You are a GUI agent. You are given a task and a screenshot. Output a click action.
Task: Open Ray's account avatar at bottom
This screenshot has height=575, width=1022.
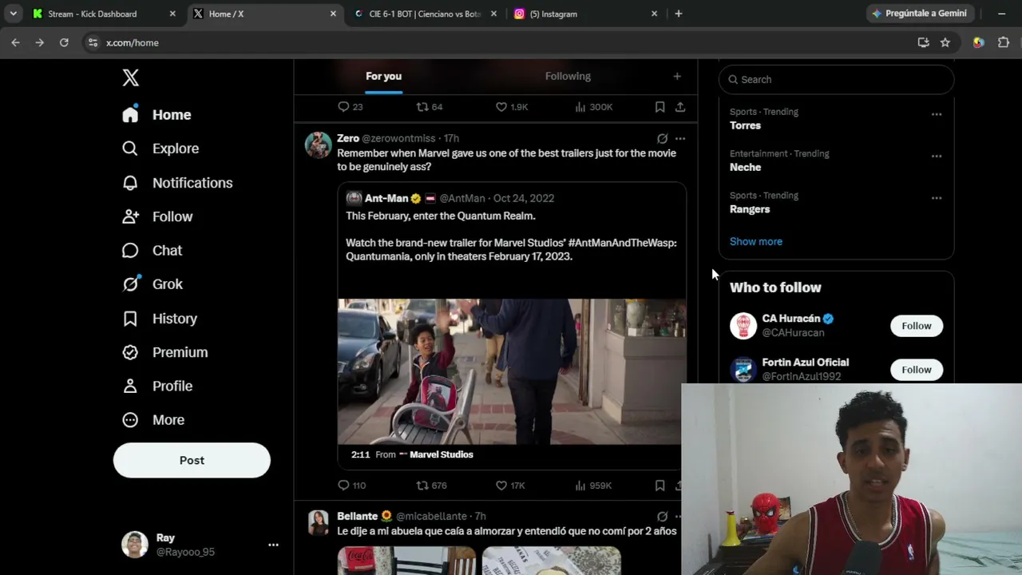[x=134, y=545]
